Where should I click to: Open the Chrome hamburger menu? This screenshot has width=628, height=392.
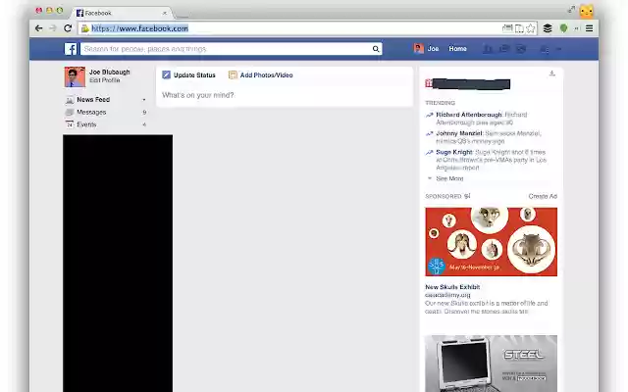[589, 28]
